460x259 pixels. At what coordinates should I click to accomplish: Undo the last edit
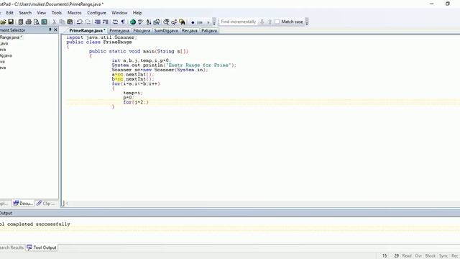(x=80, y=22)
